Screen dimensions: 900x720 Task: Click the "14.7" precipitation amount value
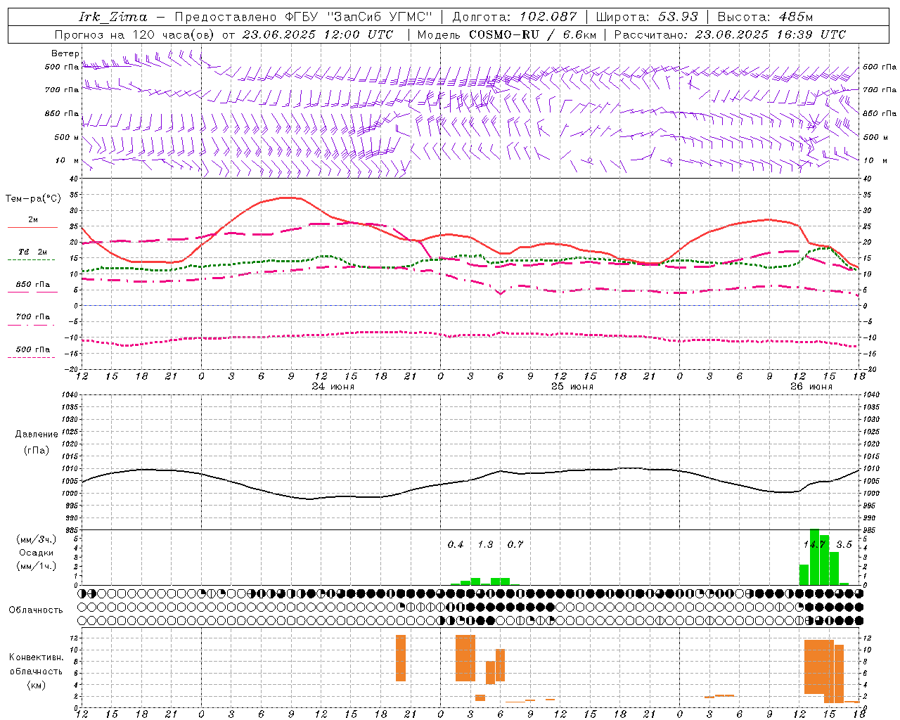(x=814, y=544)
